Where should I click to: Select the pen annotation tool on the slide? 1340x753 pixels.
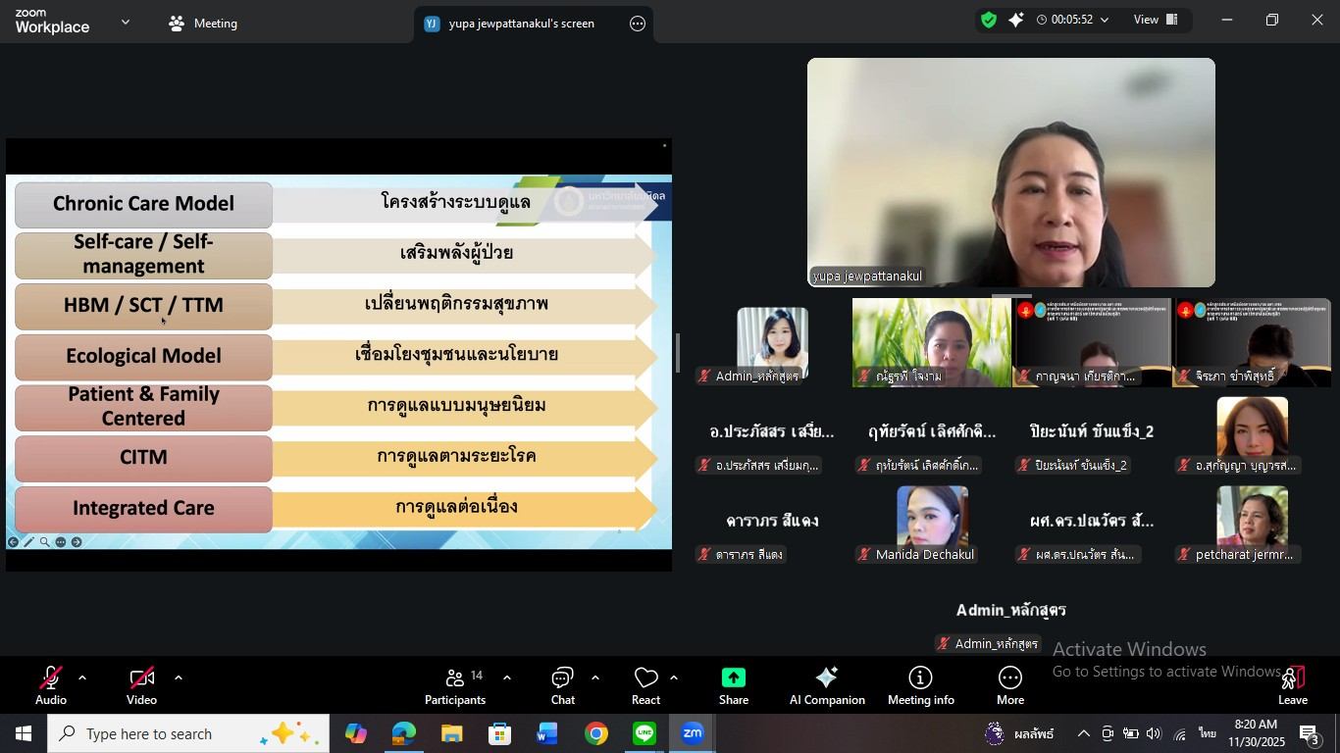(x=28, y=541)
